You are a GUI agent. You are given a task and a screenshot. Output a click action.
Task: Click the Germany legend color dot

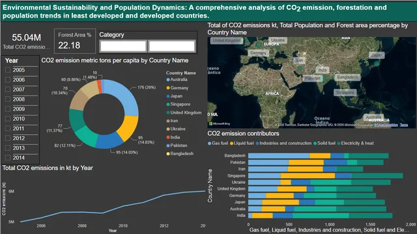tap(168, 88)
